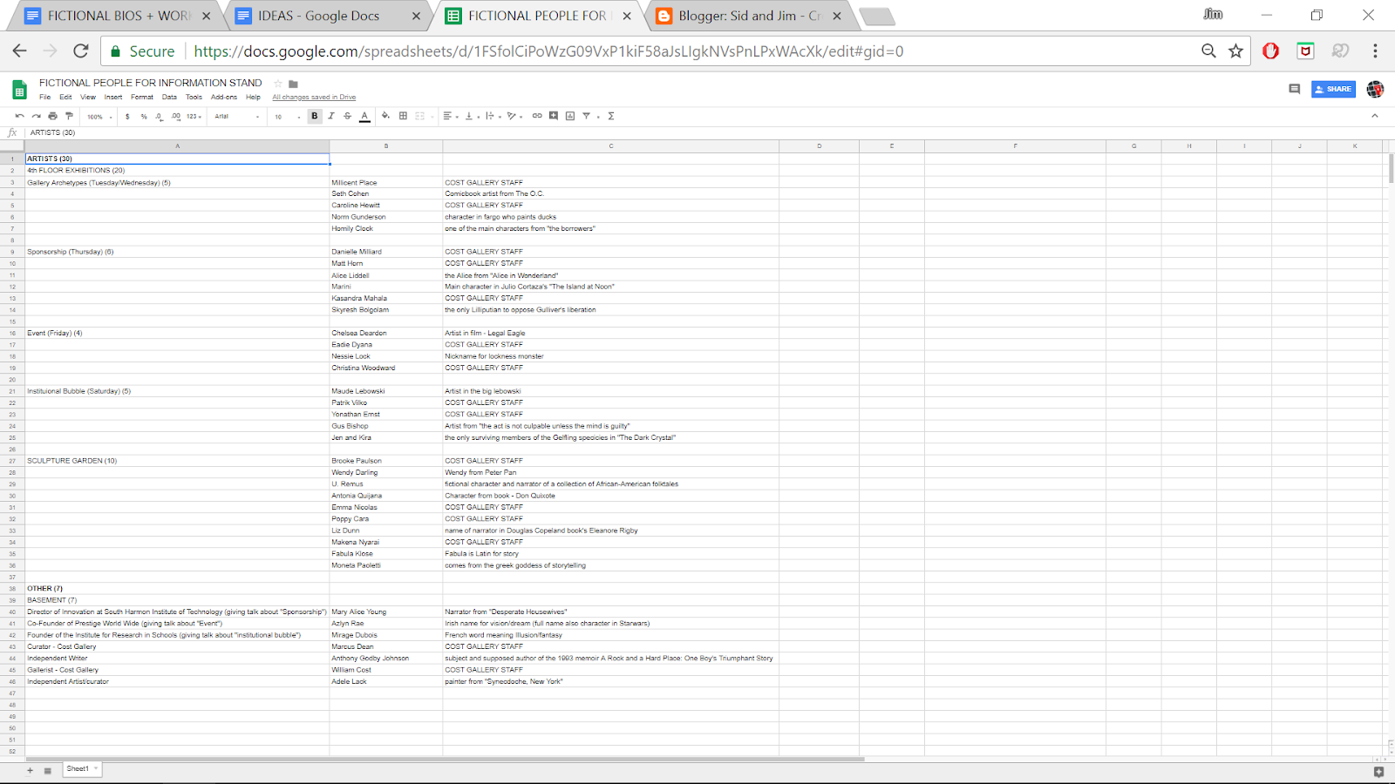Open the borders tool
Image resolution: width=1395 pixels, height=784 pixels.
403,116
